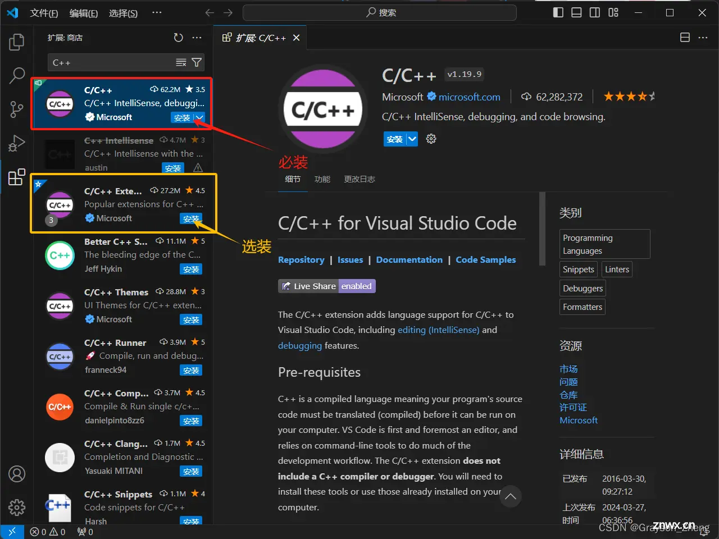Select Debuggers category tag
The image size is (719, 539).
point(583,289)
